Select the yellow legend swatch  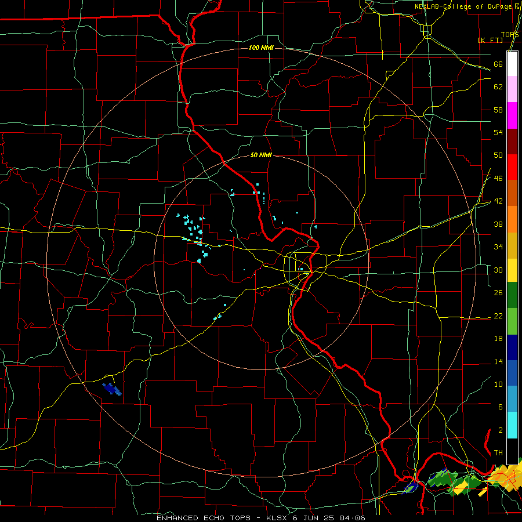coord(512,270)
